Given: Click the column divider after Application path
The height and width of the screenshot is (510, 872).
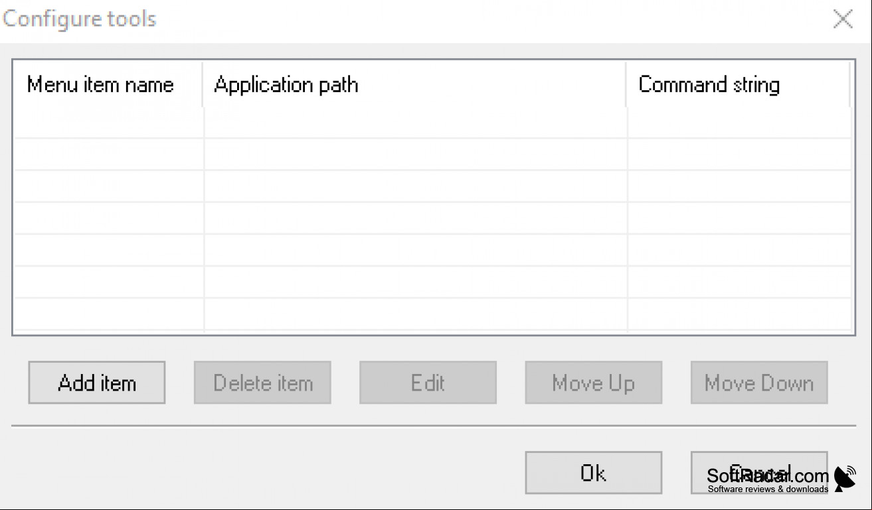Looking at the screenshot, I should 626,85.
